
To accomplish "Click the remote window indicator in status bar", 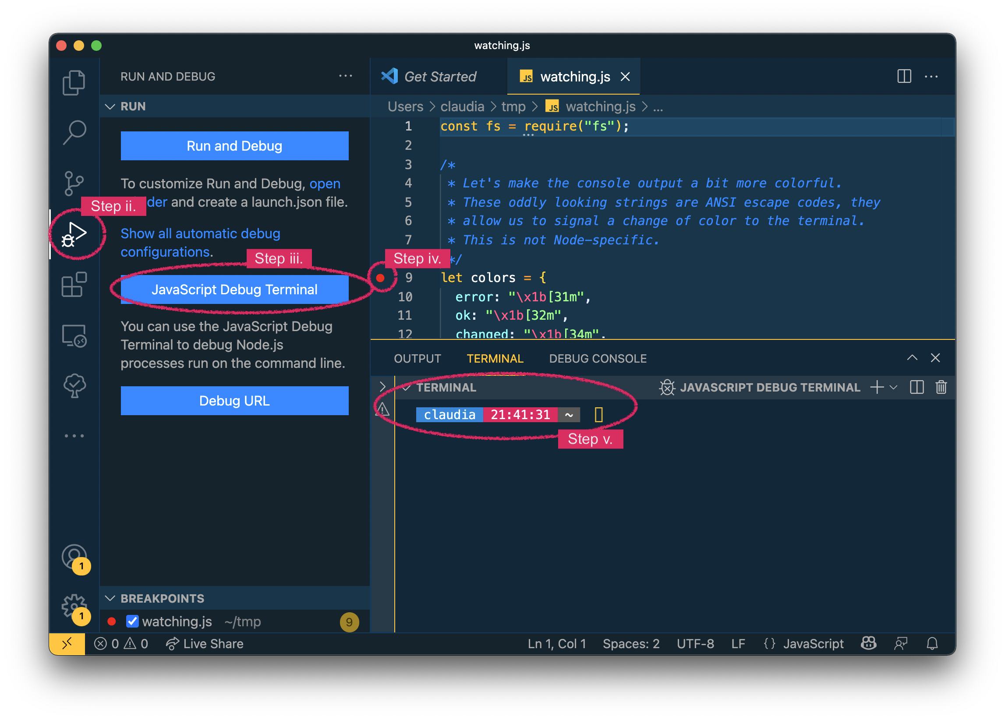I will (x=67, y=644).
